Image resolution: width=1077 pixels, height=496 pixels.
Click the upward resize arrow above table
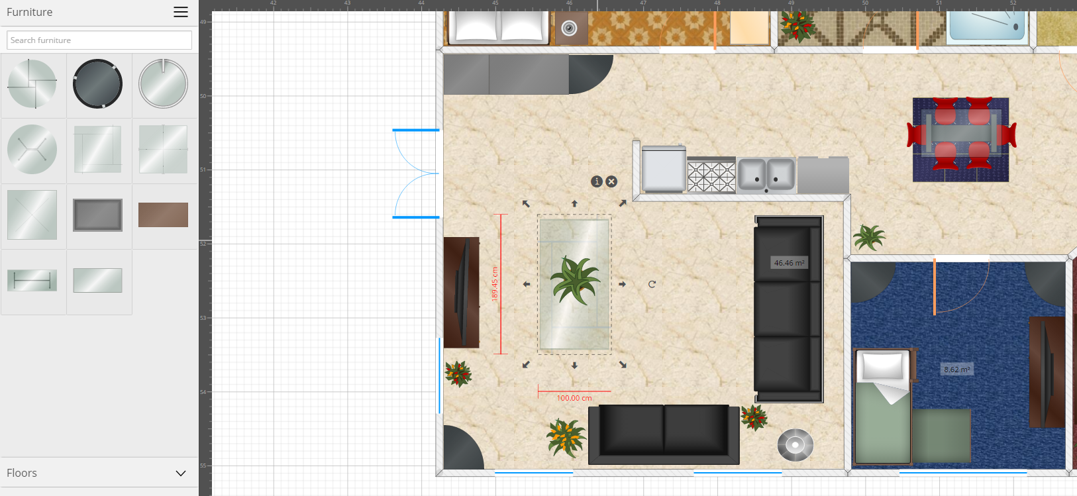(574, 204)
